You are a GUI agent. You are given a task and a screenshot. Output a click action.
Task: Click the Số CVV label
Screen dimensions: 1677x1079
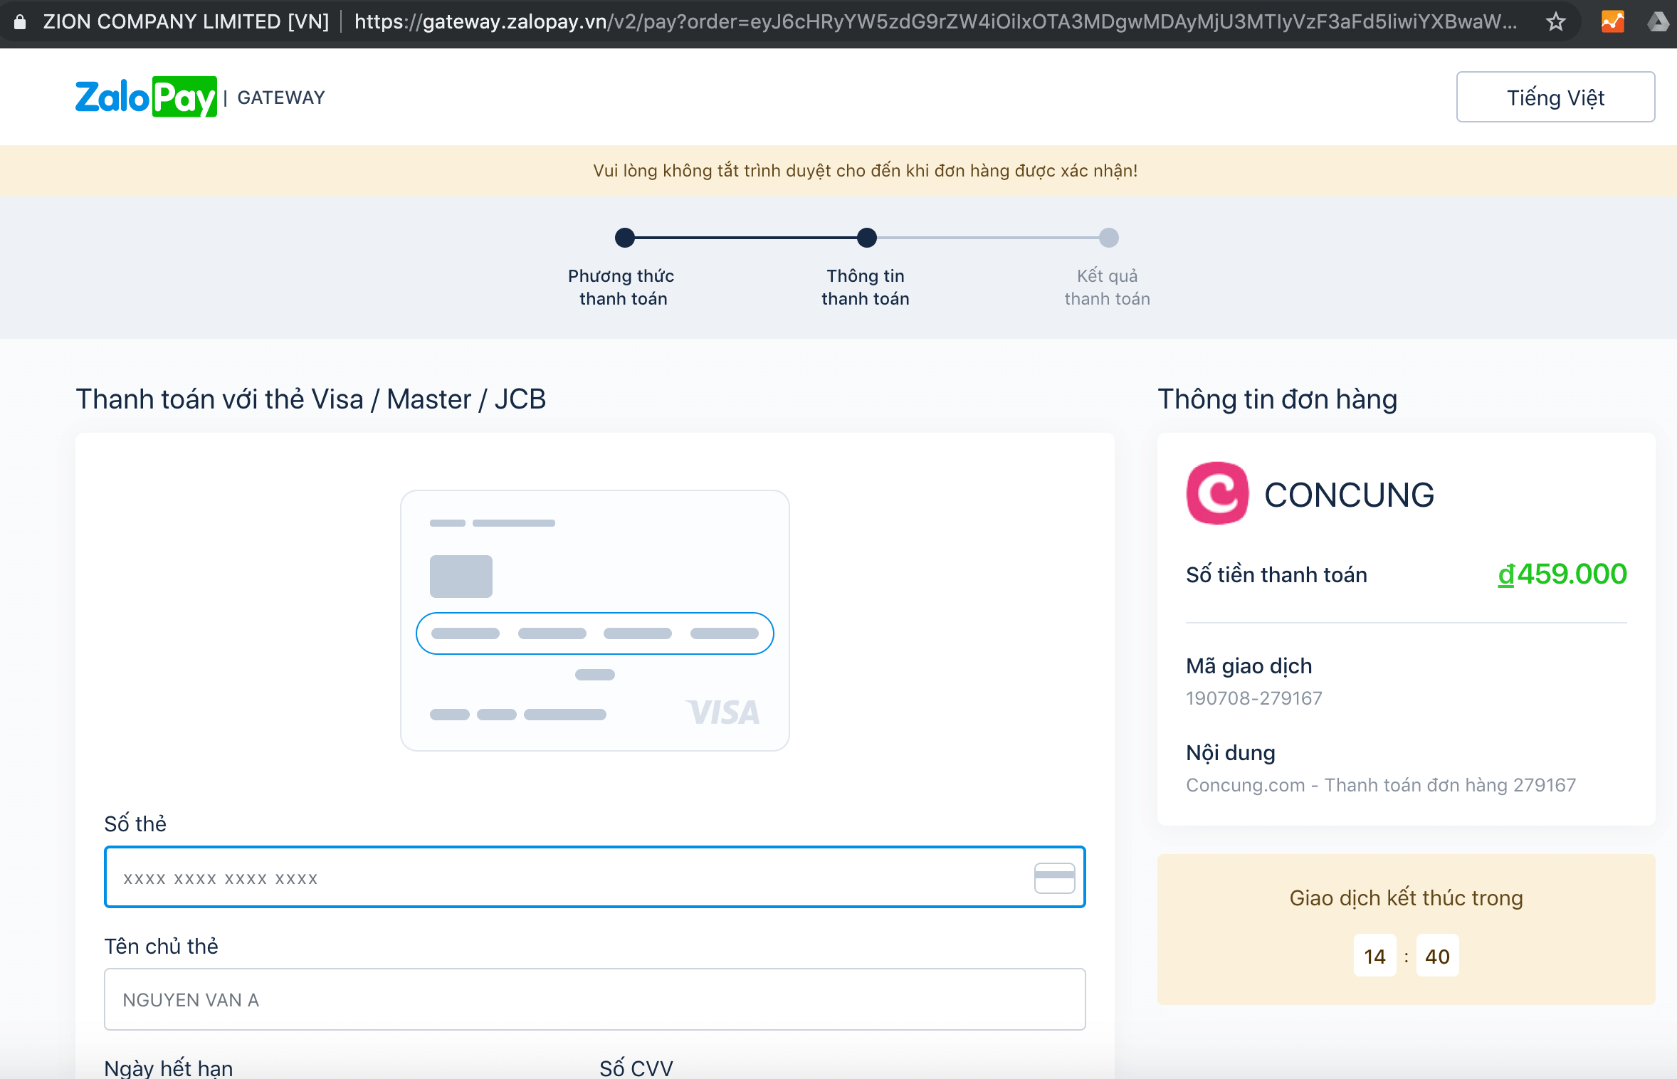pos(636,1068)
